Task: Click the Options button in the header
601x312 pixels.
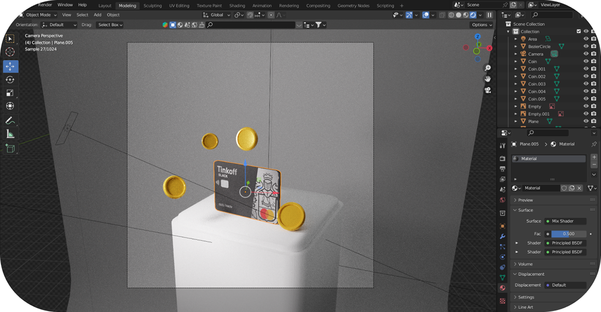Action: tap(479, 24)
